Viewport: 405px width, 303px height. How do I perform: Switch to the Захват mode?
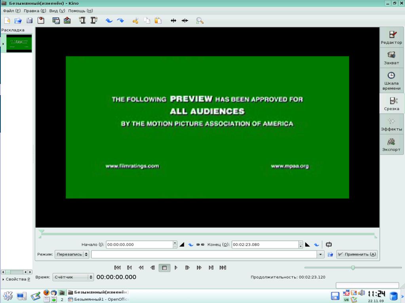point(391,58)
